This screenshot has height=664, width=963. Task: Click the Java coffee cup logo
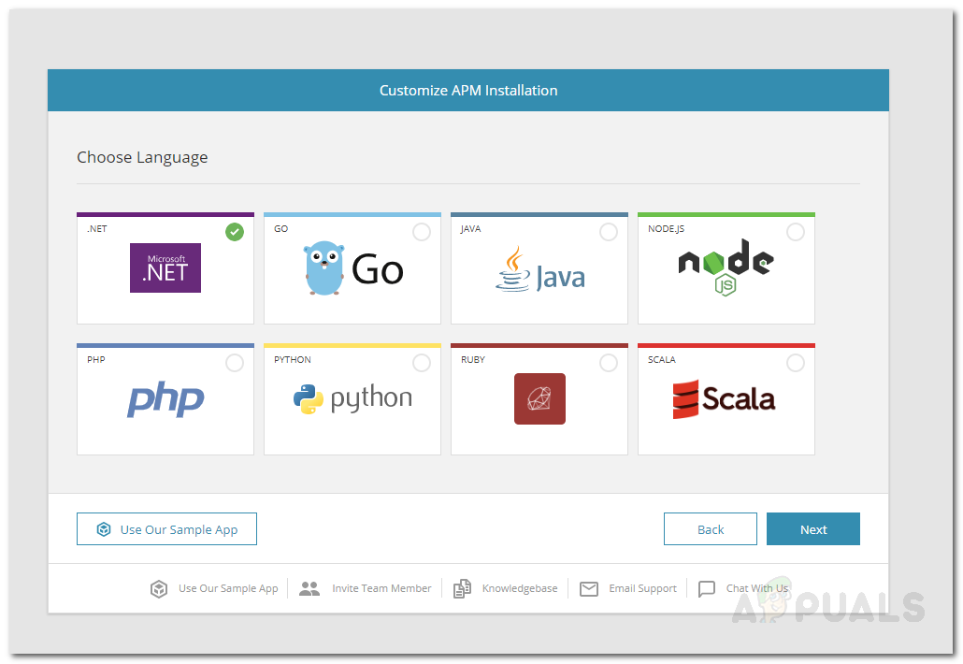[x=511, y=269]
